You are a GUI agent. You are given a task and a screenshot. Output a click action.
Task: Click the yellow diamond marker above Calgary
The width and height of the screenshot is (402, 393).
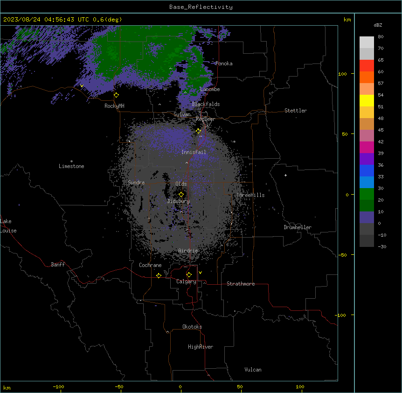[x=189, y=275]
